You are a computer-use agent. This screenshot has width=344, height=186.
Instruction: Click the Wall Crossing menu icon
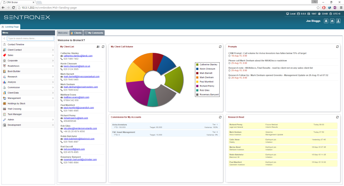(4, 109)
